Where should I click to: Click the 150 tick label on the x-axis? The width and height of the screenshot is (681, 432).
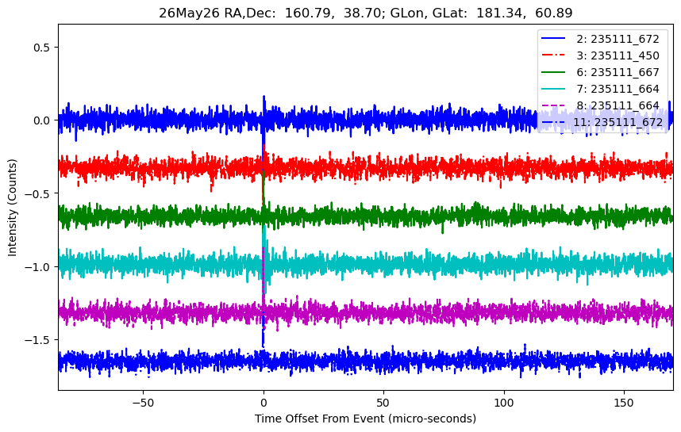tap(624, 403)
